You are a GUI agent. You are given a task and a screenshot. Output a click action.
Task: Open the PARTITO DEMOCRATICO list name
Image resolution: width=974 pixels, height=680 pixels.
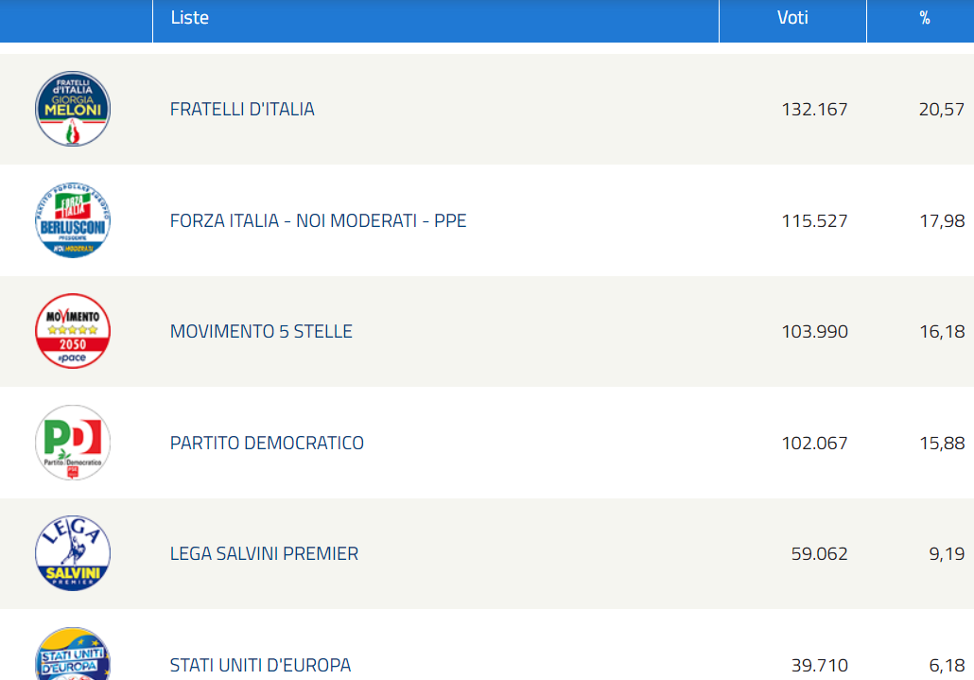coord(267,443)
